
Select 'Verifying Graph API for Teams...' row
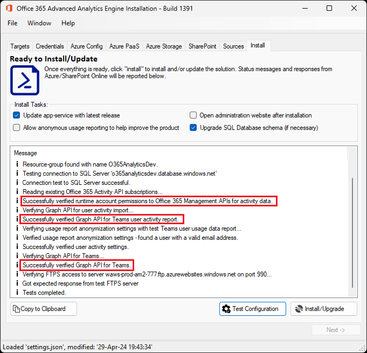pyautogui.click(x=63, y=255)
